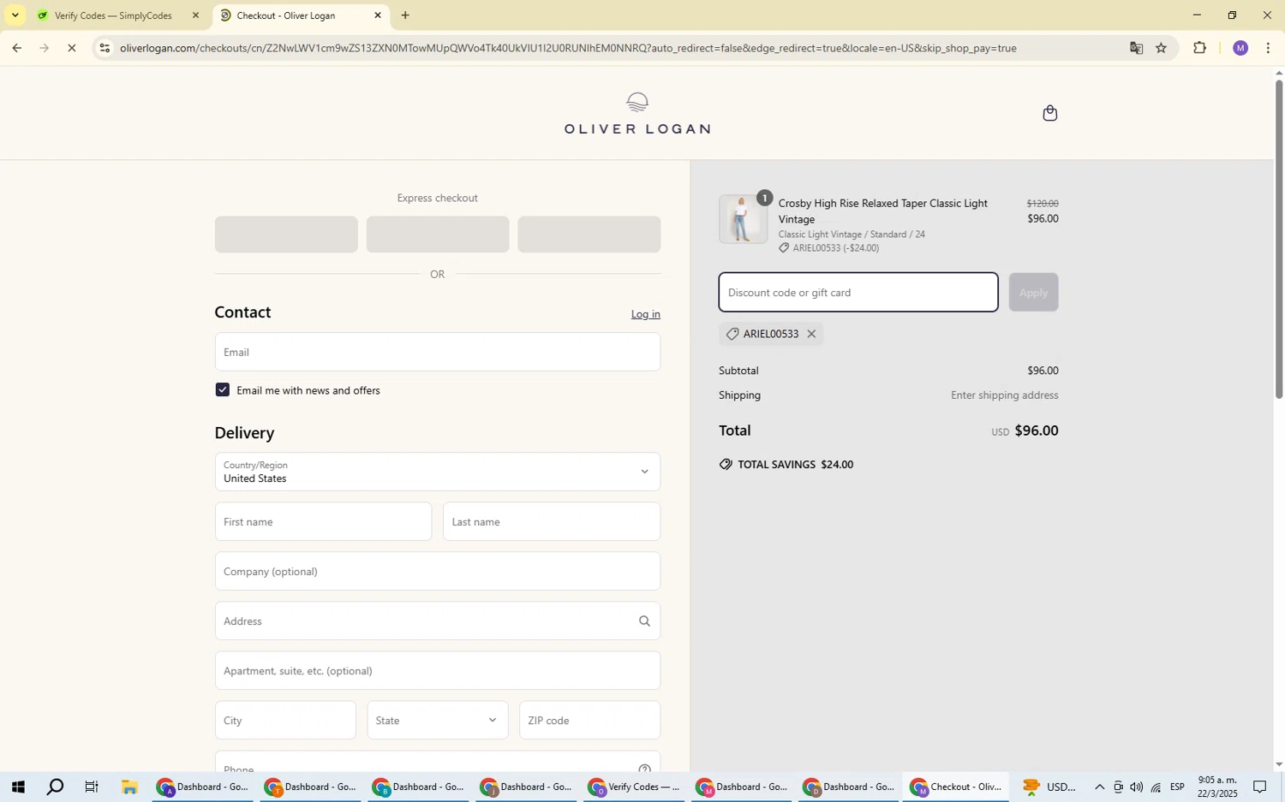Click the Enter shipping address text

[1005, 395]
